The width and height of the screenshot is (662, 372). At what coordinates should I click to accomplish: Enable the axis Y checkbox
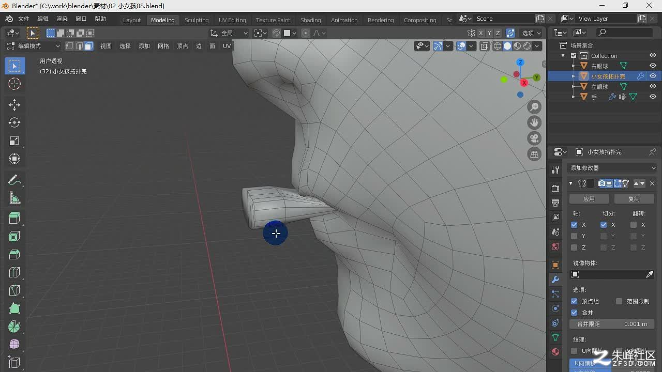574,236
